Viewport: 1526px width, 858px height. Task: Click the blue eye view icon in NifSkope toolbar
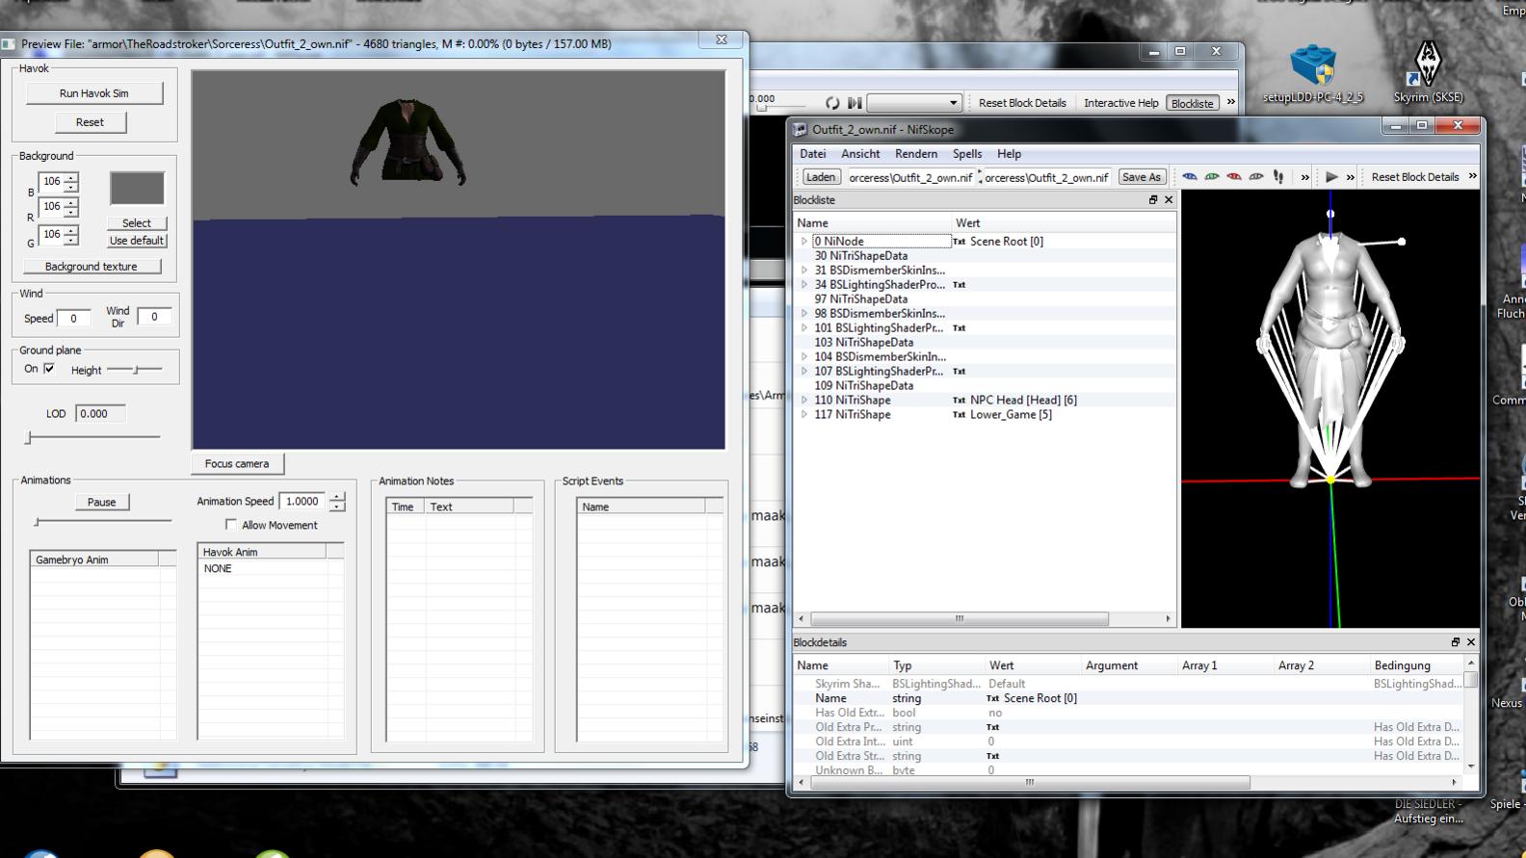pos(1190,177)
